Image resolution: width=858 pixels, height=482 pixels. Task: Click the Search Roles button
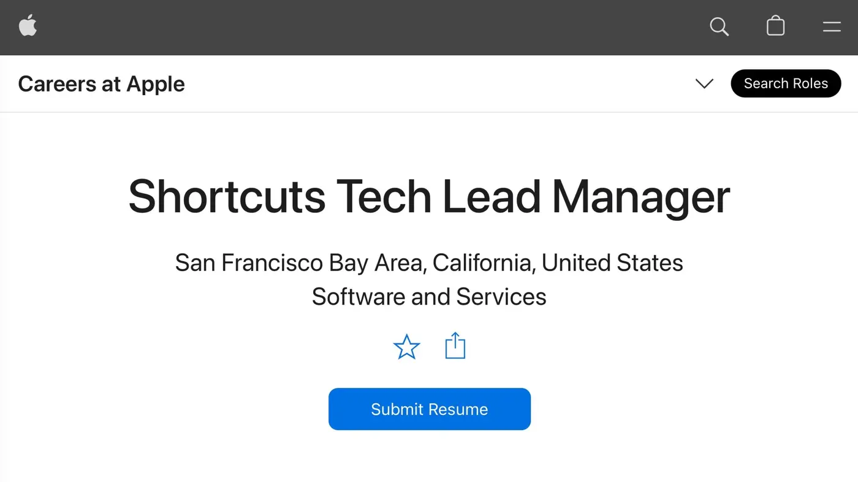[x=786, y=83]
